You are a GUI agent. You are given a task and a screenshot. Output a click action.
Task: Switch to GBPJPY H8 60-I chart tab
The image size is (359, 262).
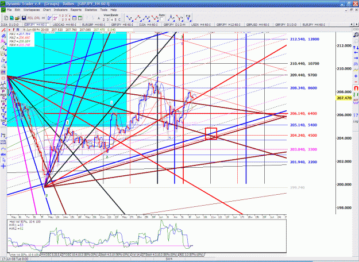click(x=122, y=25)
